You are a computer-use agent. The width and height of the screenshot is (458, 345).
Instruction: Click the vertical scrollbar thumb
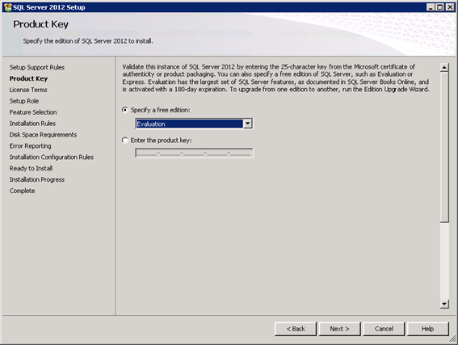pos(444,147)
